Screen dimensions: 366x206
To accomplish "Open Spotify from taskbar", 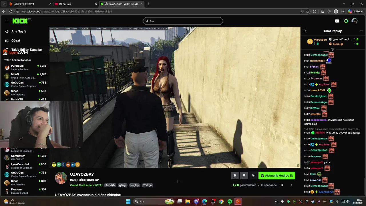I will pyautogui.click(x=230, y=201).
